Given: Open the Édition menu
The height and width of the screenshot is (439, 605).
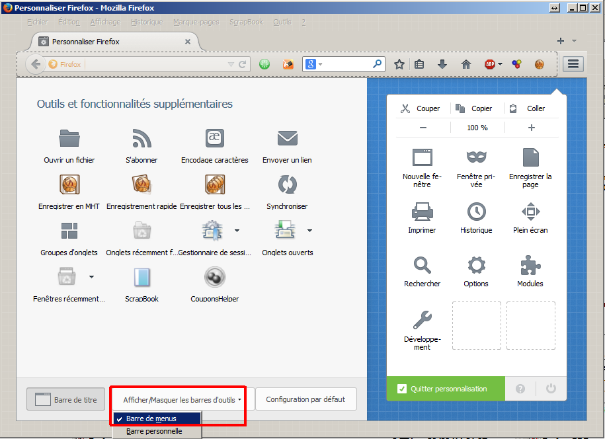Looking at the screenshot, I should (69, 22).
